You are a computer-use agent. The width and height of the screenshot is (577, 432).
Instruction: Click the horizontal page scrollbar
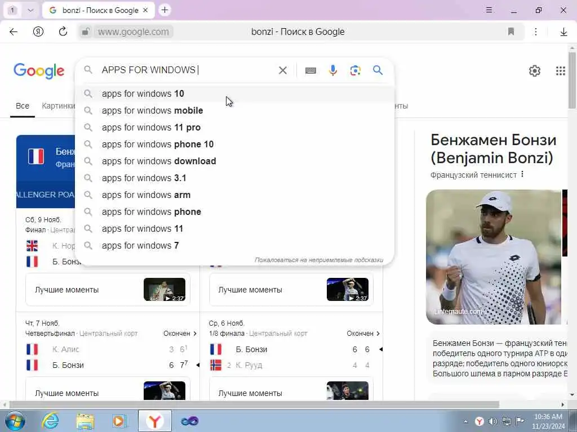tap(254, 405)
